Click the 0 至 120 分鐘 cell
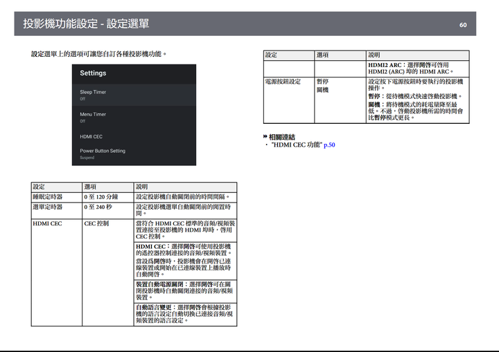499x352 pixels. 108,197
